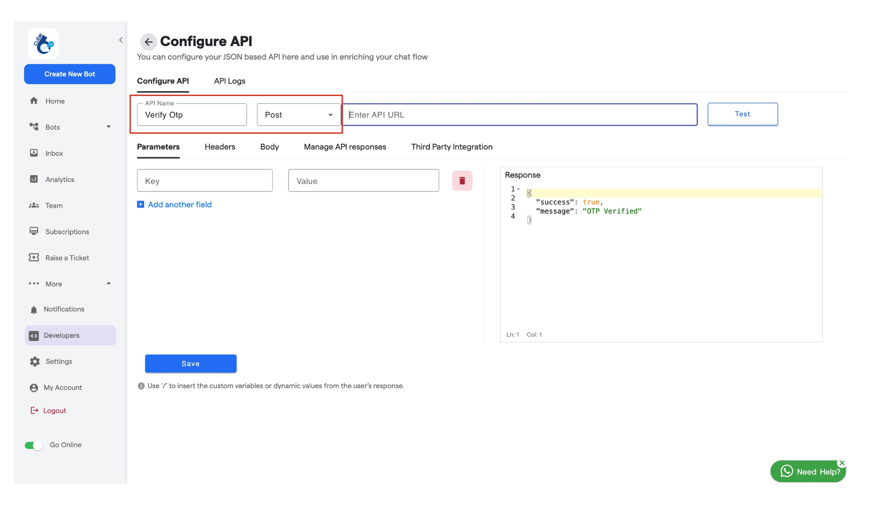Open Notifications
This screenshot has width=872, height=505.
tap(64, 309)
